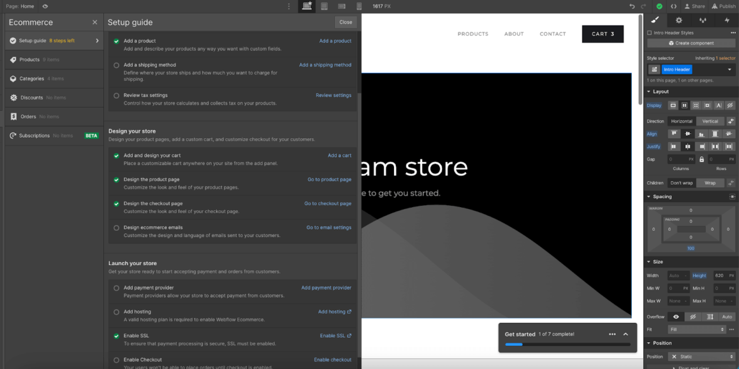Click 'Go to email settings' link
This screenshot has width=739, height=369.
[329, 227]
